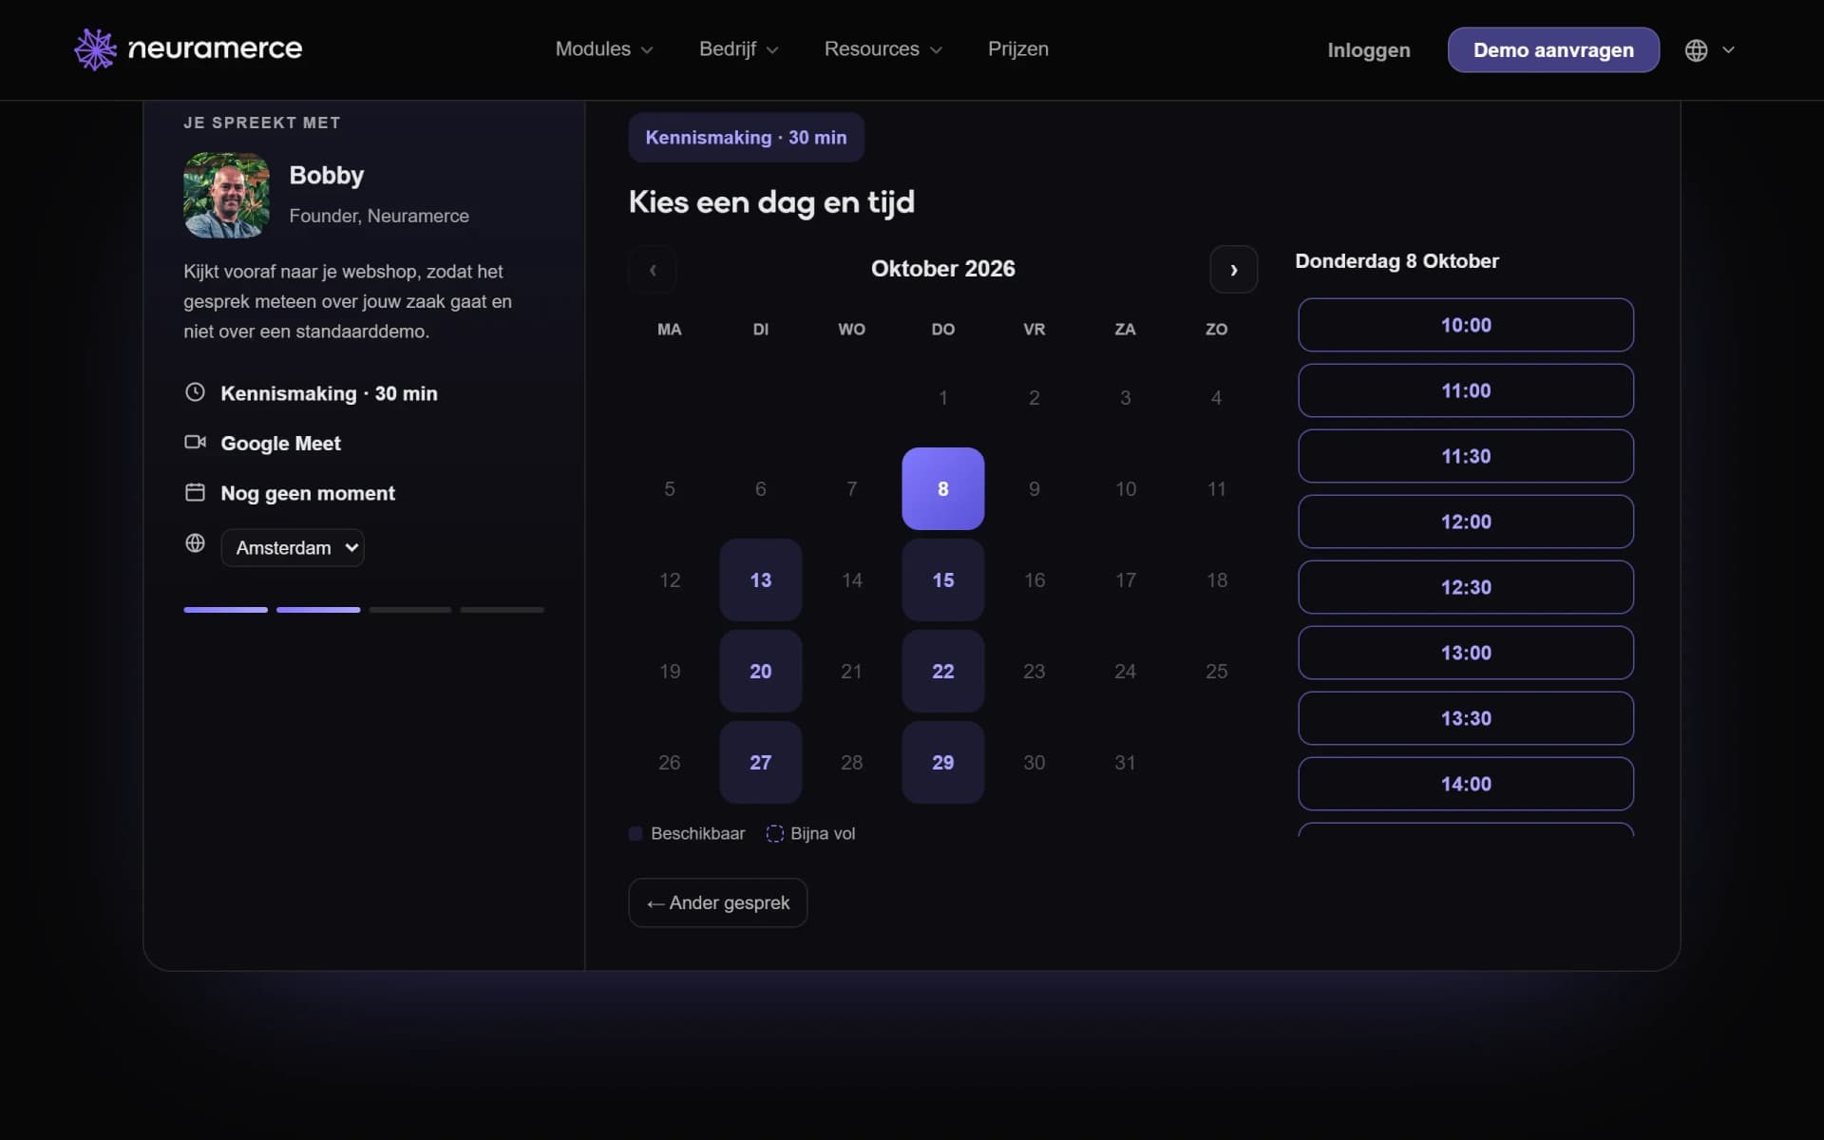Image resolution: width=1824 pixels, height=1140 pixels.
Task: Click the Beschikbaar legend label
Action: (697, 833)
